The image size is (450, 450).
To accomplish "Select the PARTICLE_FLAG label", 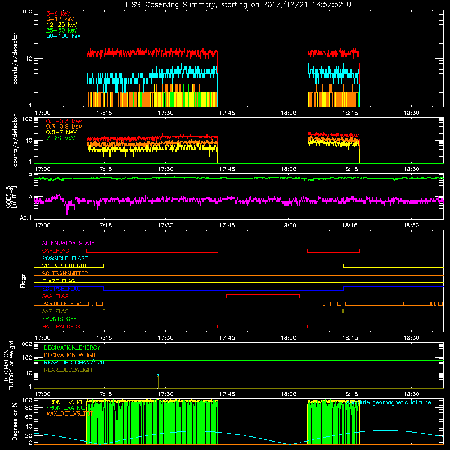I will coord(63,303).
